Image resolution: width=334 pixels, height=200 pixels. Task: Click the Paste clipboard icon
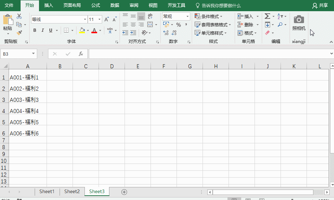click(8, 19)
